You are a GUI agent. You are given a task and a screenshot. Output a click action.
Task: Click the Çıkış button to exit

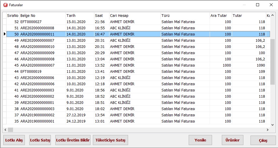tap(263, 140)
